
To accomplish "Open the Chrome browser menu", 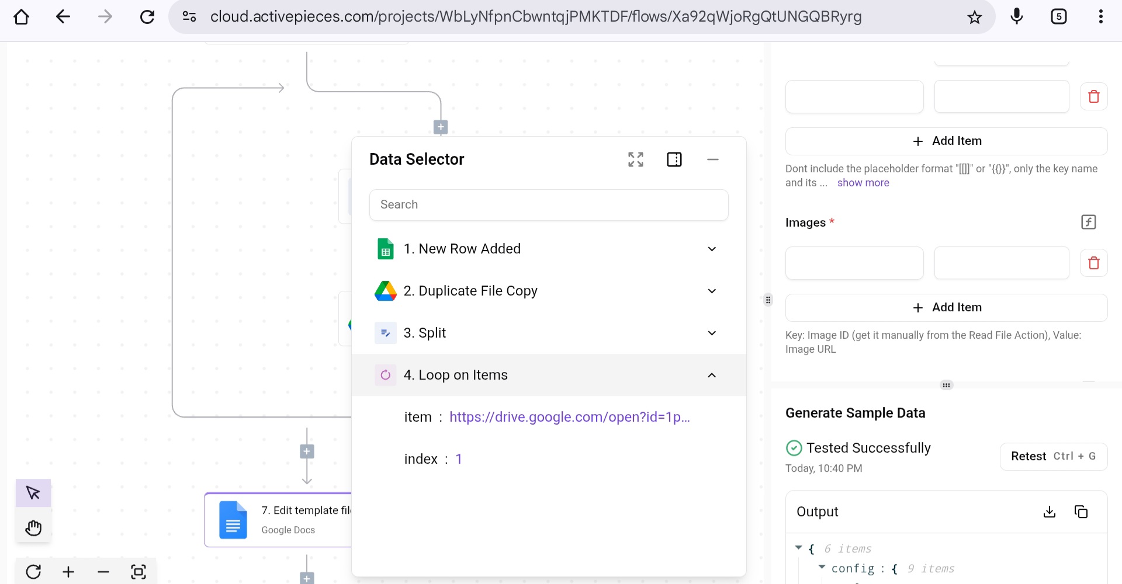I will [1101, 16].
